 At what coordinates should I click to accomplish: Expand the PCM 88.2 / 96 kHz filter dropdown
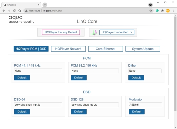[x=95, y=71]
